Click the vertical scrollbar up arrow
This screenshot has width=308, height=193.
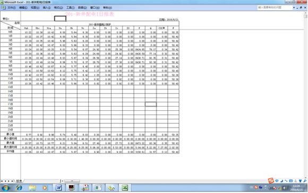pyautogui.click(x=306, y=13)
